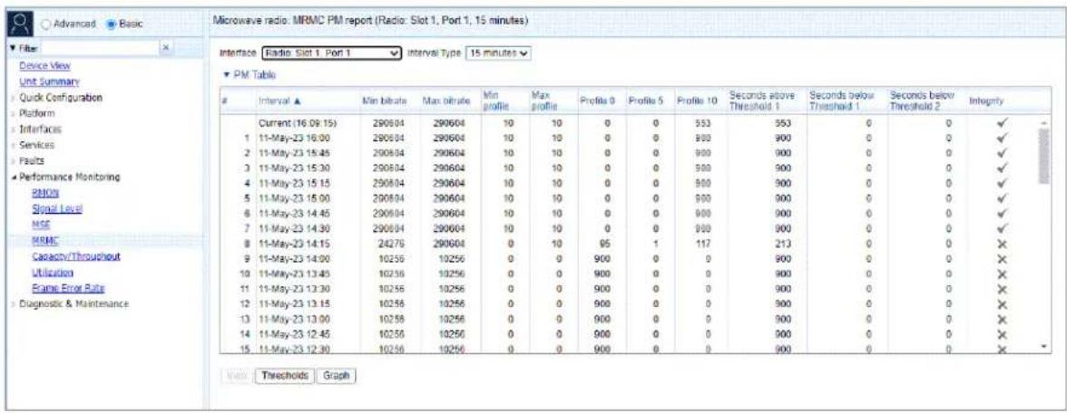Open the Capacity/Throughput page
Image resolution: width=1067 pixels, height=413 pixels.
click(x=76, y=256)
